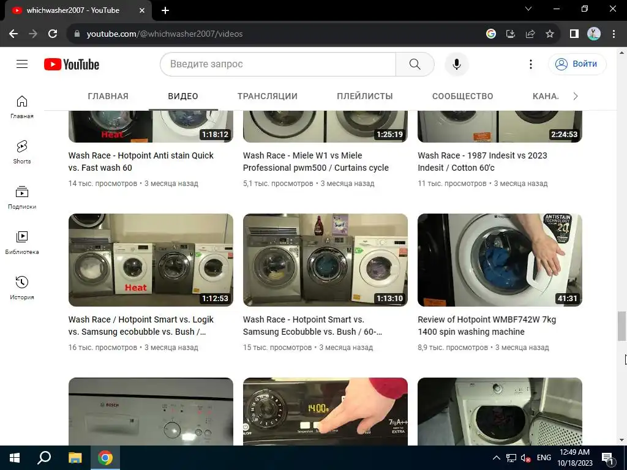Open the tumble dryer thumbnail bottom row
Image resolution: width=627 pixels, height=470 pixels.
[500, 411]
